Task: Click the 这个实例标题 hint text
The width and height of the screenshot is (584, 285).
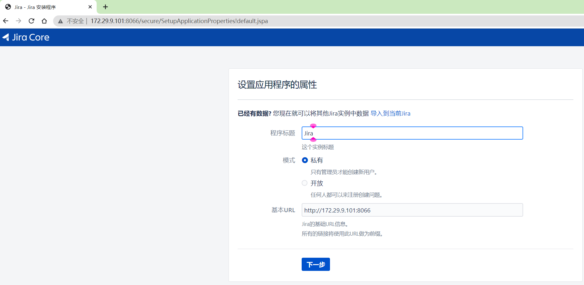Action: (x=318, y=147)
